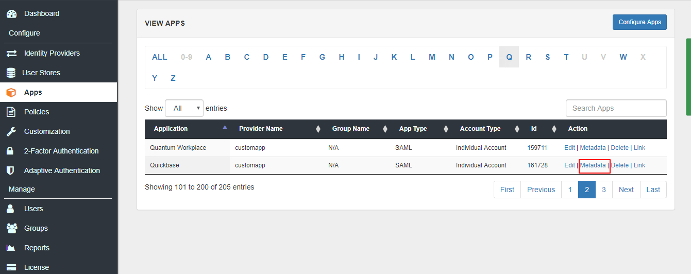Filter apps by letter G

point(322,57)
